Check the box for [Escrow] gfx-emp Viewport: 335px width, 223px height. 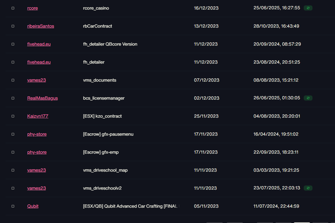point(13,152)
